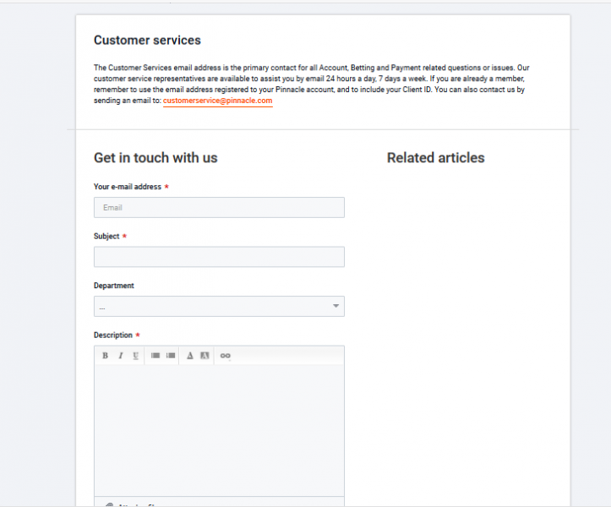Viewport: 611px width, 507px height.
Task: Open the Department dropdown
Action: click(x=219, y=306)
